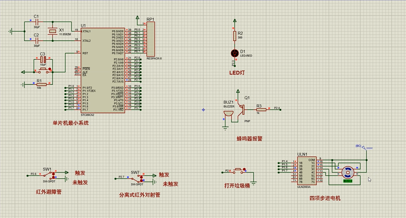Select the STC89C52 microcontroller U1
This screenshot has height=218, width=406.
pos(103,71)
